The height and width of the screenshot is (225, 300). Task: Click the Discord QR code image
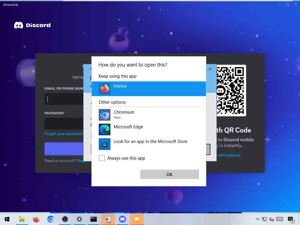(231, 91)
